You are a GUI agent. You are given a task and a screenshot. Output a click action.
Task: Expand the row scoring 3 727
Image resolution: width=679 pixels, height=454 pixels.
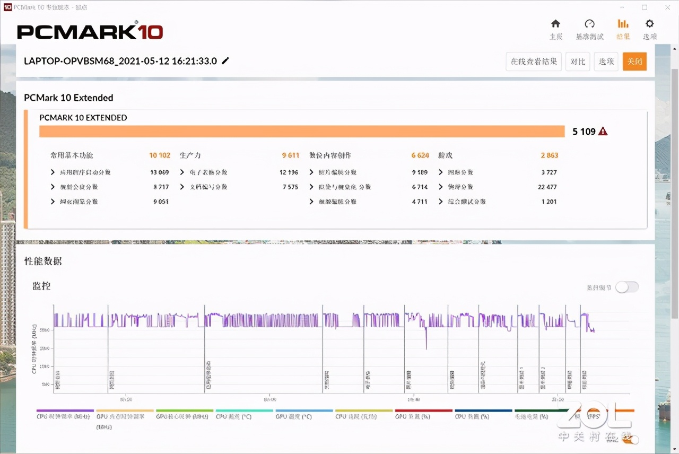click(x=441, y=172)
